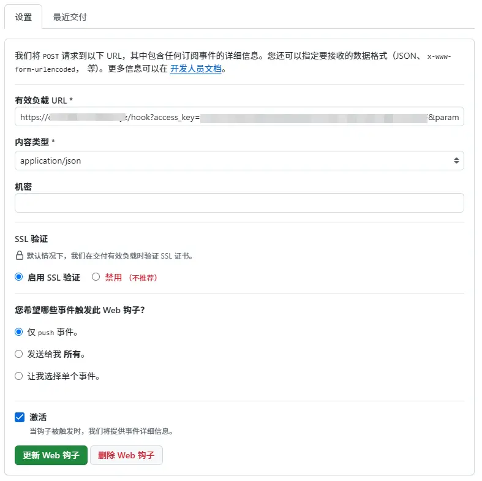Open the 开发人员文档 link

click(196, 69)
